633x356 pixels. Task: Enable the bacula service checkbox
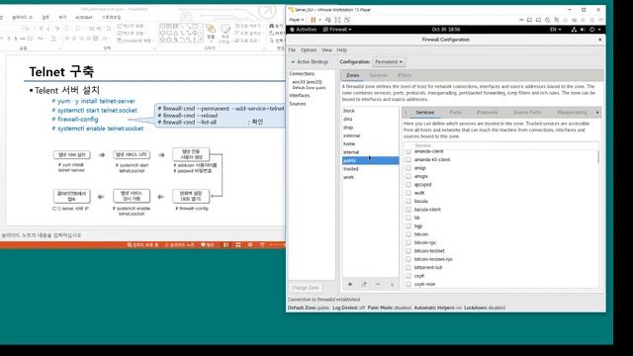pyautogui.click(x=408, y=201)
